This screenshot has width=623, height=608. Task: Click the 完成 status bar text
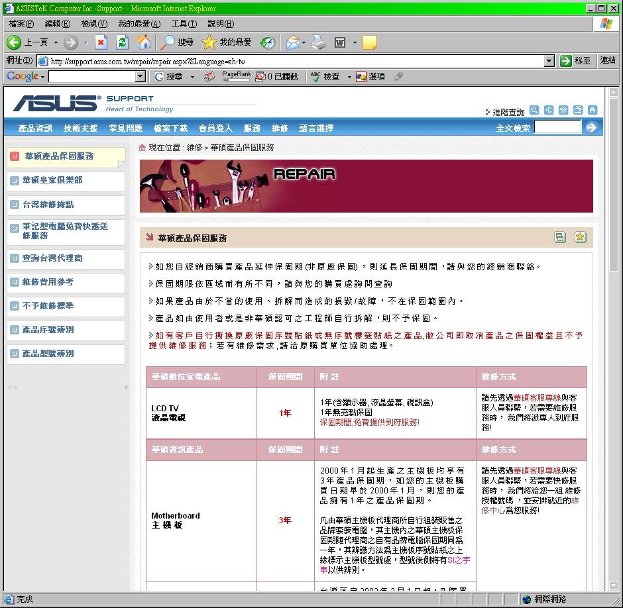pos(25,599)
